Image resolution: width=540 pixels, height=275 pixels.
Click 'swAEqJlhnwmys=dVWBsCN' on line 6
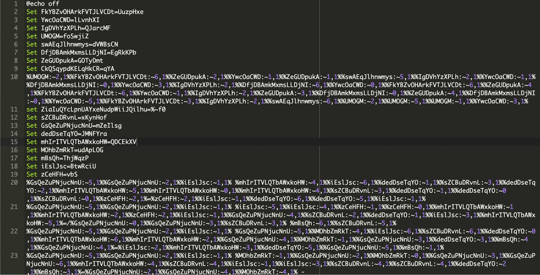point(79,44)
